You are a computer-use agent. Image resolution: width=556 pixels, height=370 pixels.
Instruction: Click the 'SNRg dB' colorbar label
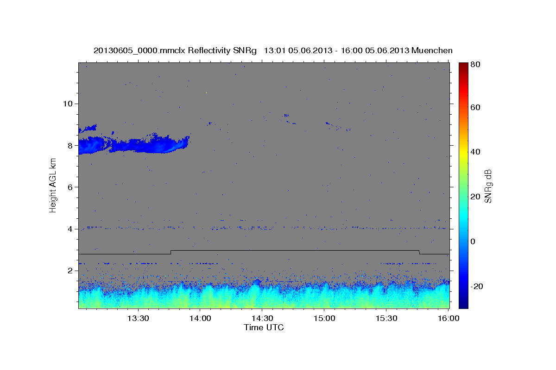(488, 186)
